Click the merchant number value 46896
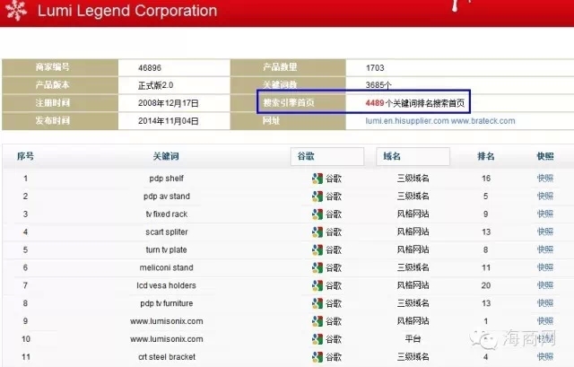Screen dimensions: 574x367 (x=150, y=68)
